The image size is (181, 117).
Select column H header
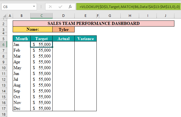[x=130, y=16]
